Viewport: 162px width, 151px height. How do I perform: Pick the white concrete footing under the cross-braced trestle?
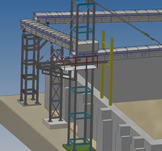[x=55, y=123]
